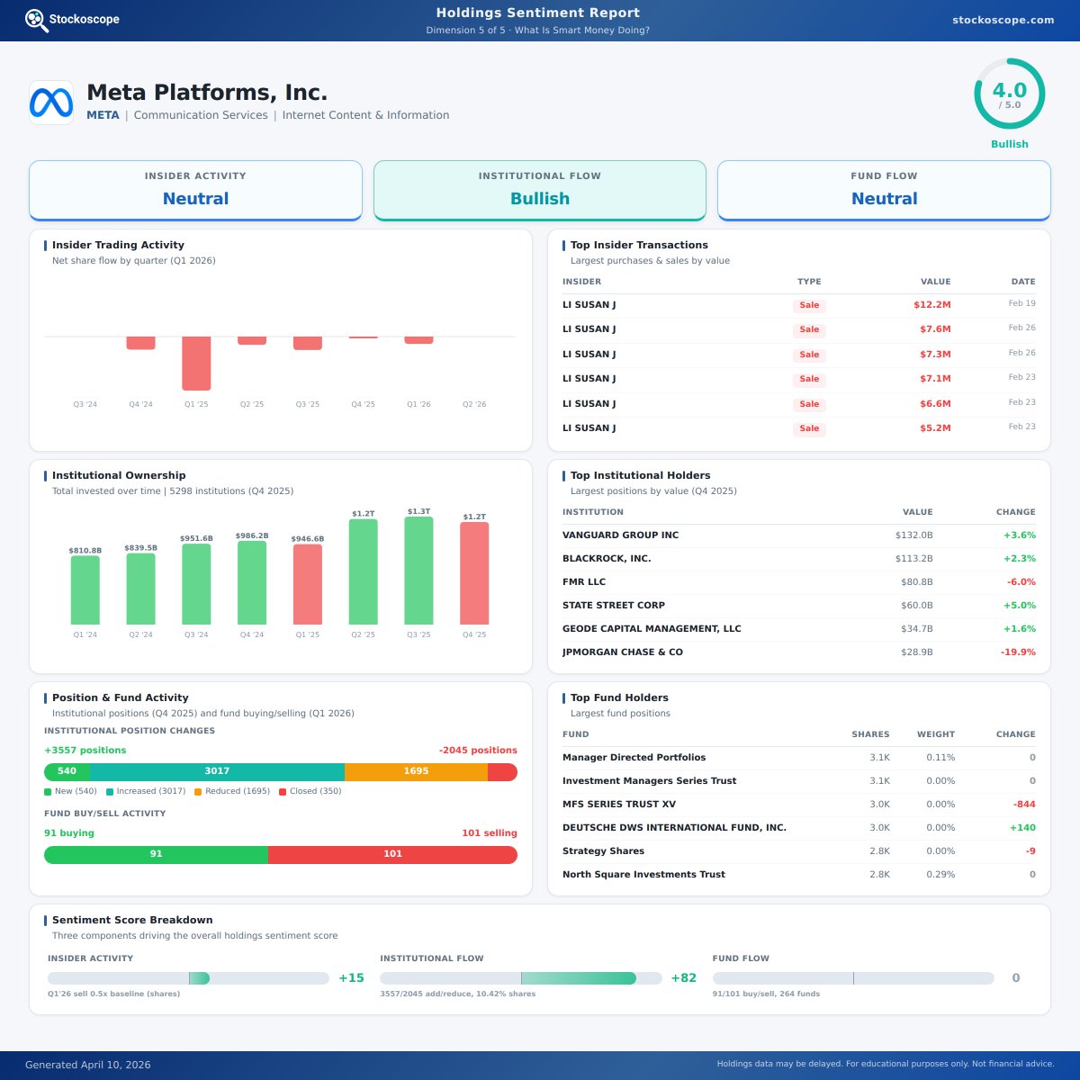Click the $5.2M transaction value
The image size is (1080, 1080).
[935, 428]
